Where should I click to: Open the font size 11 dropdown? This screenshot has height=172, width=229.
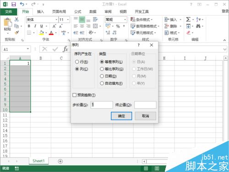[68, 20]
